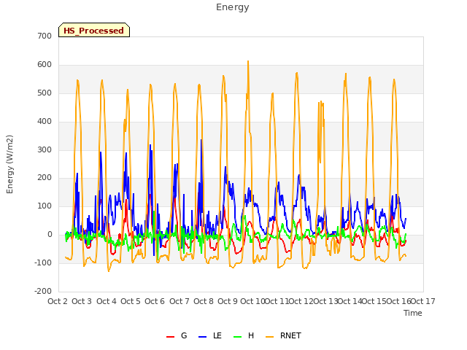Click the HS_Processed label box

point(94,30)
